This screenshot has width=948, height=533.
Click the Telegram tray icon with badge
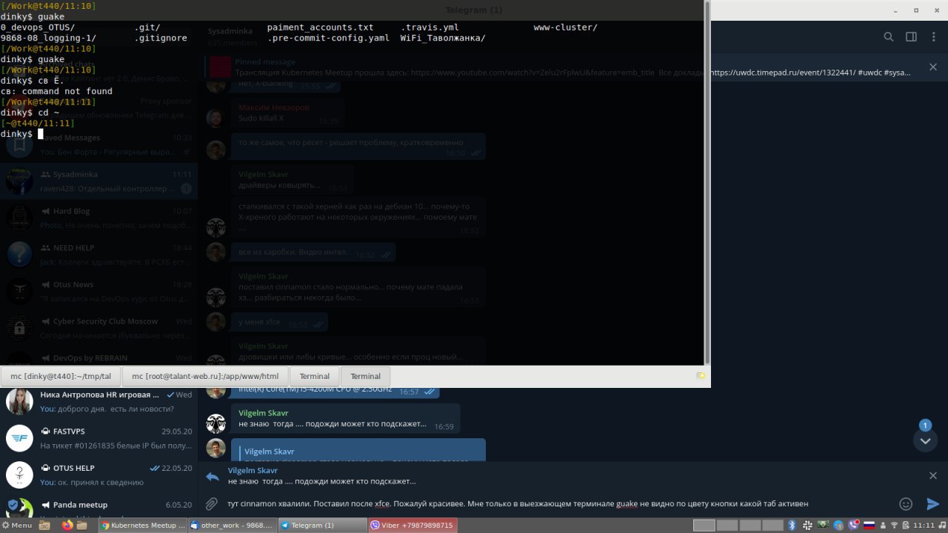click(838, 525)
